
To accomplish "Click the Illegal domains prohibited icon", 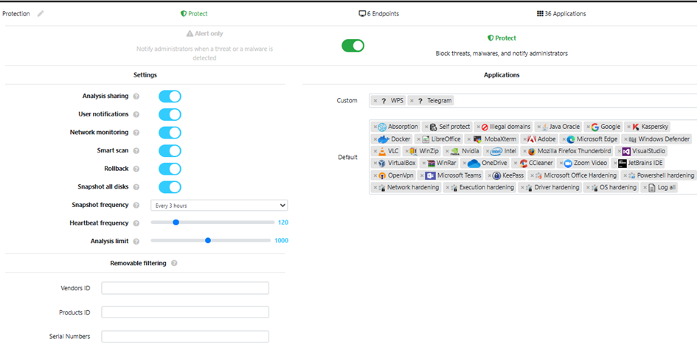I will (485, 127).
